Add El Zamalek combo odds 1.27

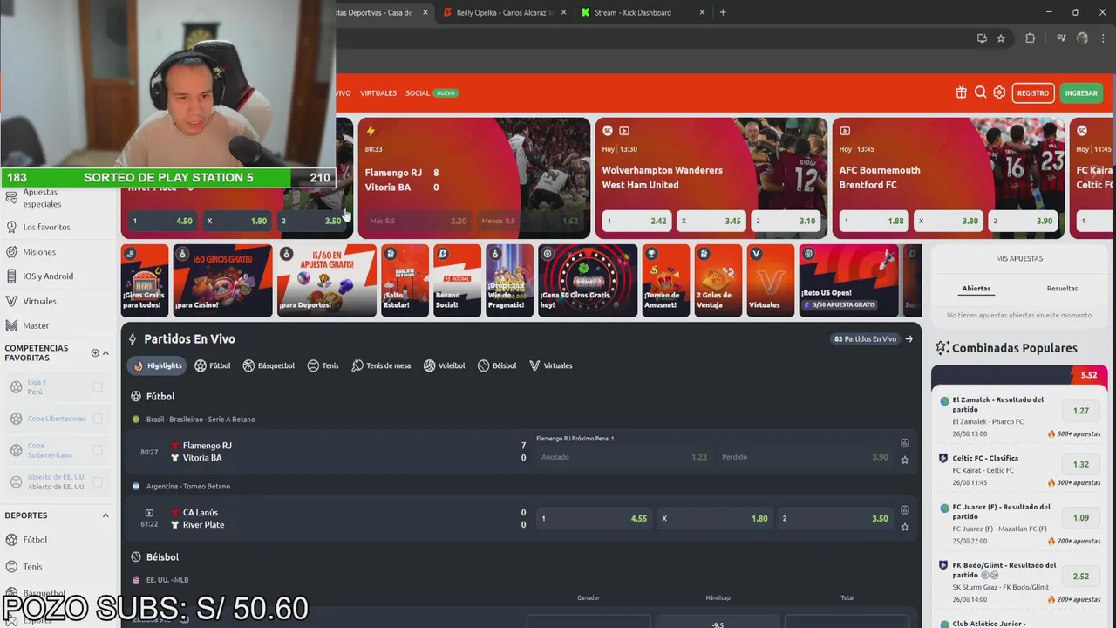(x=1081, y=411)
